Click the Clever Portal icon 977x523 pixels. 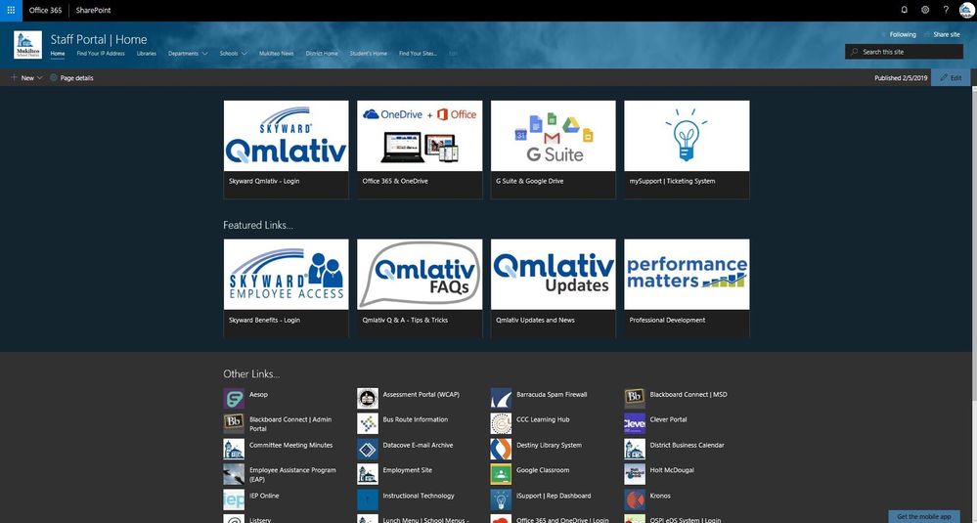click(x=635, y=423)
